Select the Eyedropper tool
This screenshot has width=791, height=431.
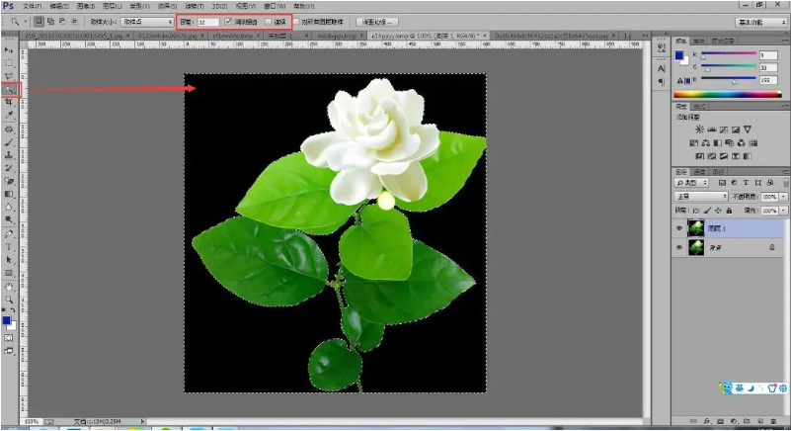click(x=9, y=114)
